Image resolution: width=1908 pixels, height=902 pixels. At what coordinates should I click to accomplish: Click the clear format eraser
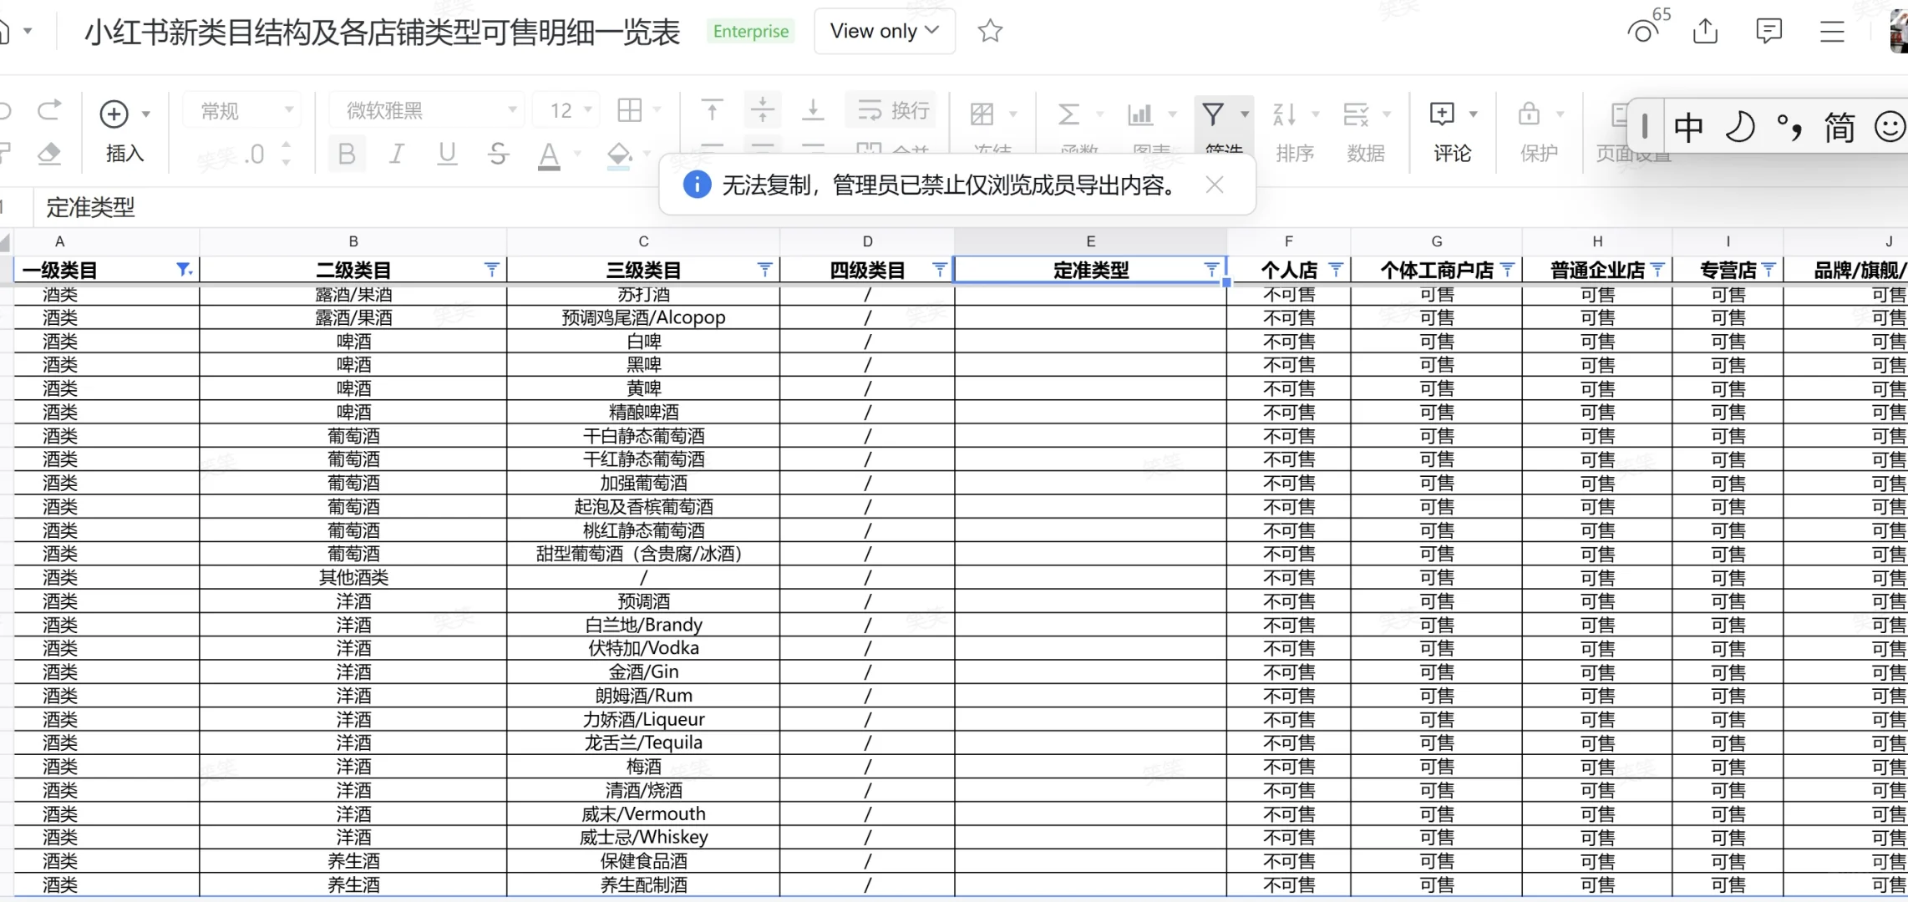click(x=49, y=154)
